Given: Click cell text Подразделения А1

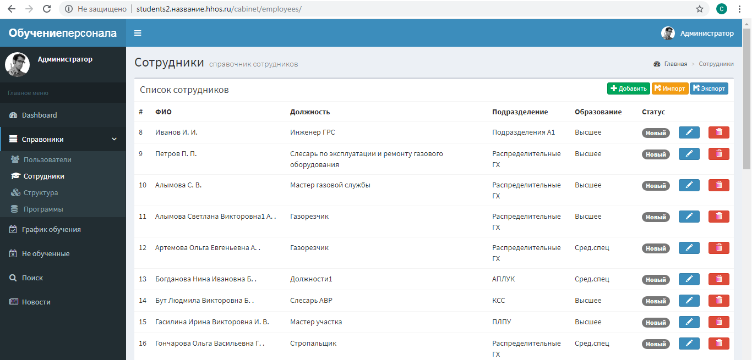Looking at the screenshot, I should tap(524, 132).
